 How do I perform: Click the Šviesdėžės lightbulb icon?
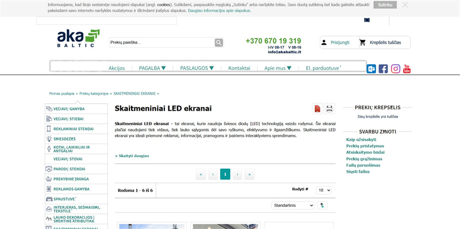pyautogui.click(x=49, y=139)
